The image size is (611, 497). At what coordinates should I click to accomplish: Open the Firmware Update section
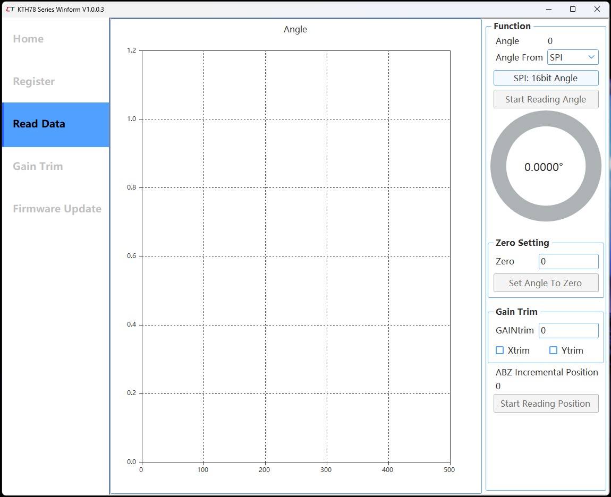coord(57,209)
